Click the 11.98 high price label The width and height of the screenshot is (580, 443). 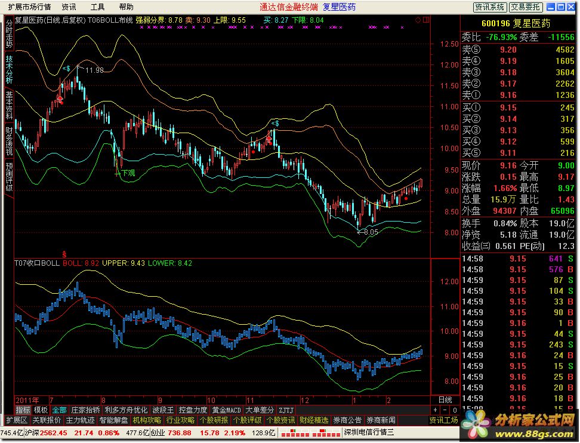(x=94, y=70)
